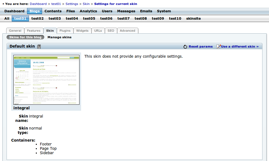Switch to the Widgets tab

(82, 31)
